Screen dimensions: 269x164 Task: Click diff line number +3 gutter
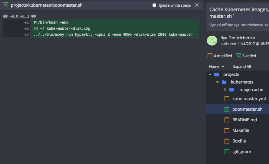click(27, 34)
